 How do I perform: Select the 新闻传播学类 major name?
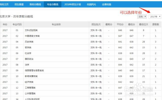[x=31, y=76]
